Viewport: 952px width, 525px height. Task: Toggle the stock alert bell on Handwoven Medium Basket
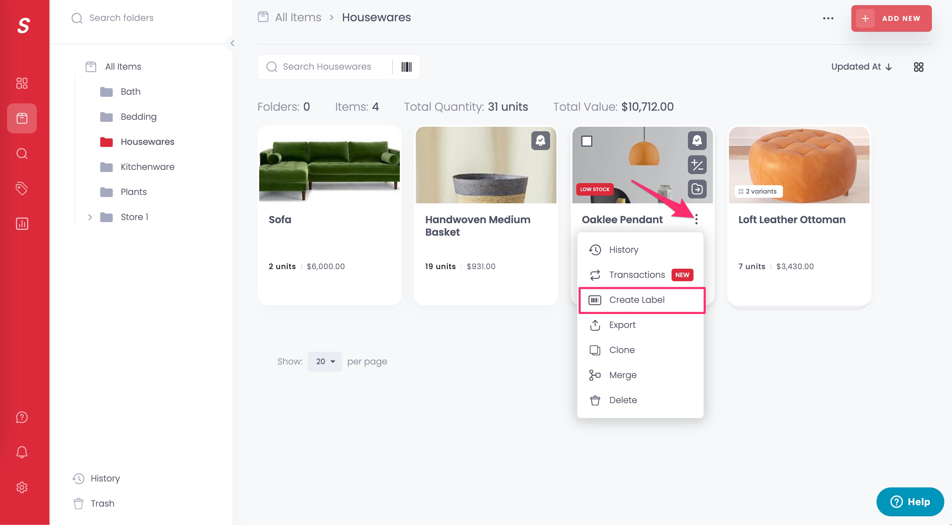(x=541, y=141)
